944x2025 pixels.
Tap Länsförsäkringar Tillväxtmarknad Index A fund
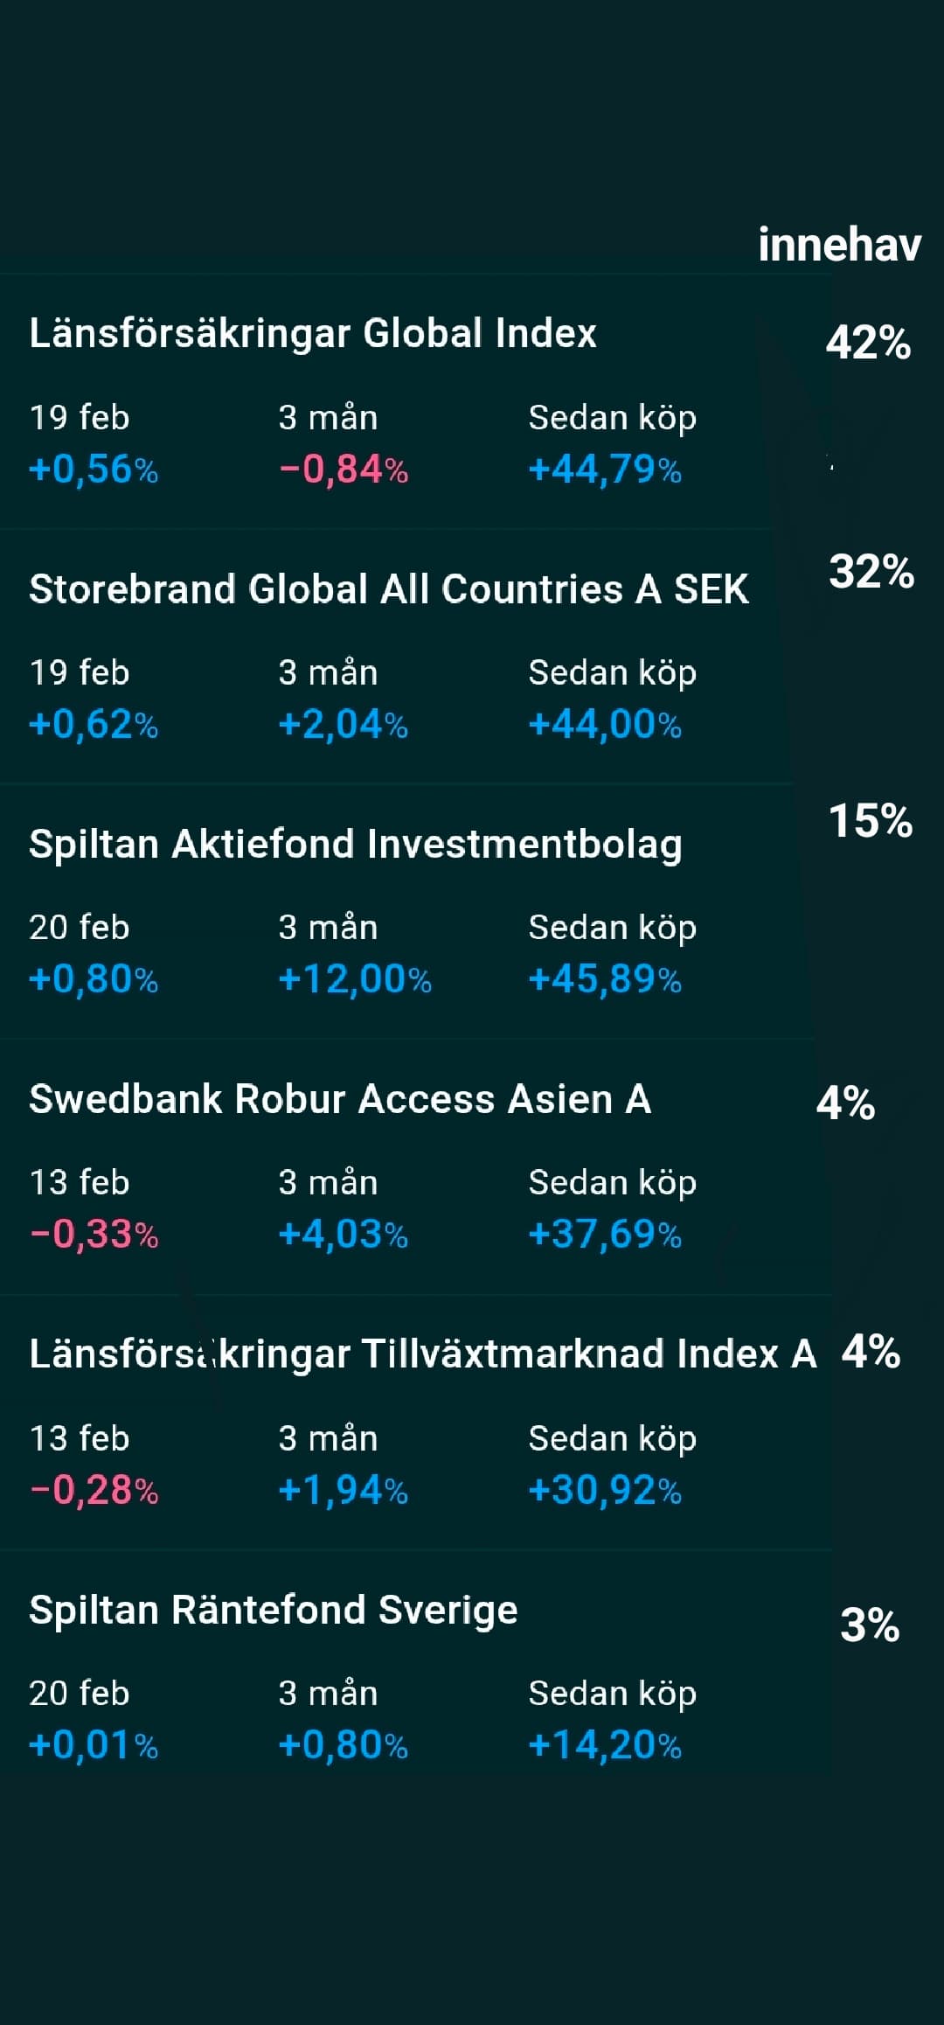tap(423, 1354)
